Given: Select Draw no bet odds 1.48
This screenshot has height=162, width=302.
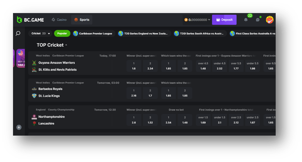Looking at the screenshot, I should click(x=185, y=120).
